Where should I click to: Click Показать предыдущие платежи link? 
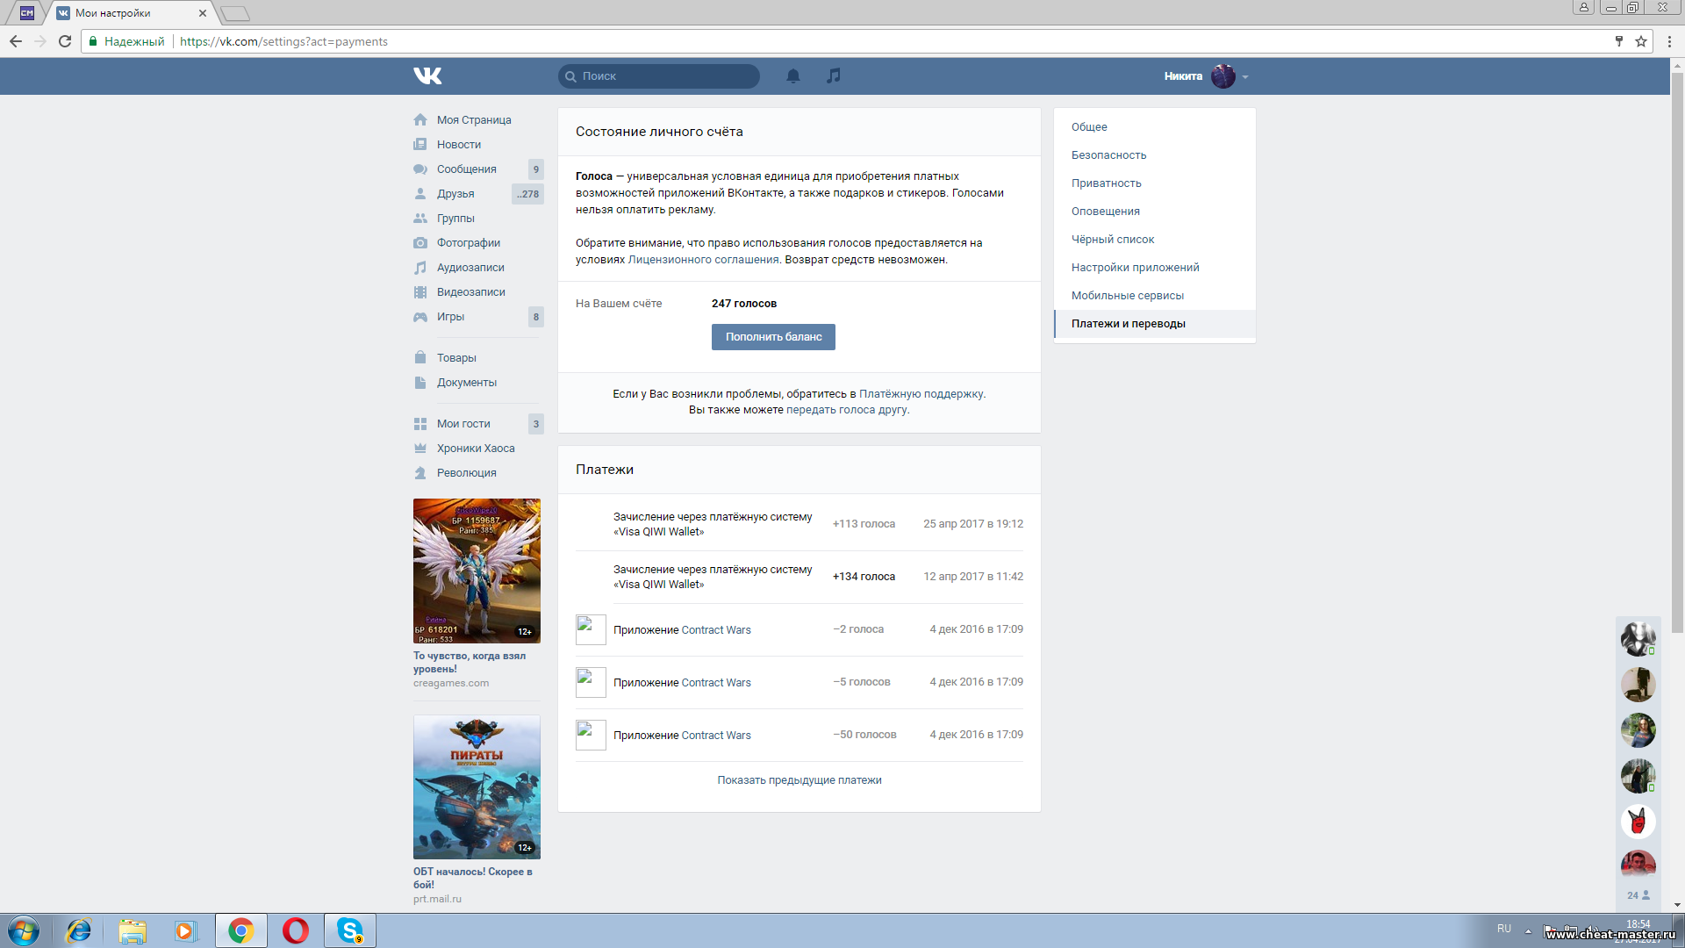799,780
